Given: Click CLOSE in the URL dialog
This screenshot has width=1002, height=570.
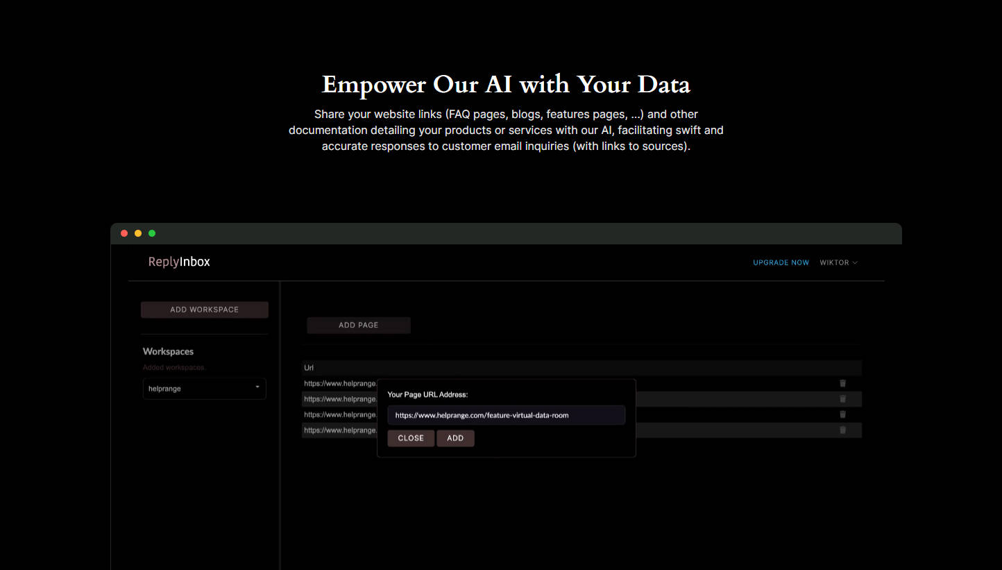Looking at the screenshot, I should point(411,438).
